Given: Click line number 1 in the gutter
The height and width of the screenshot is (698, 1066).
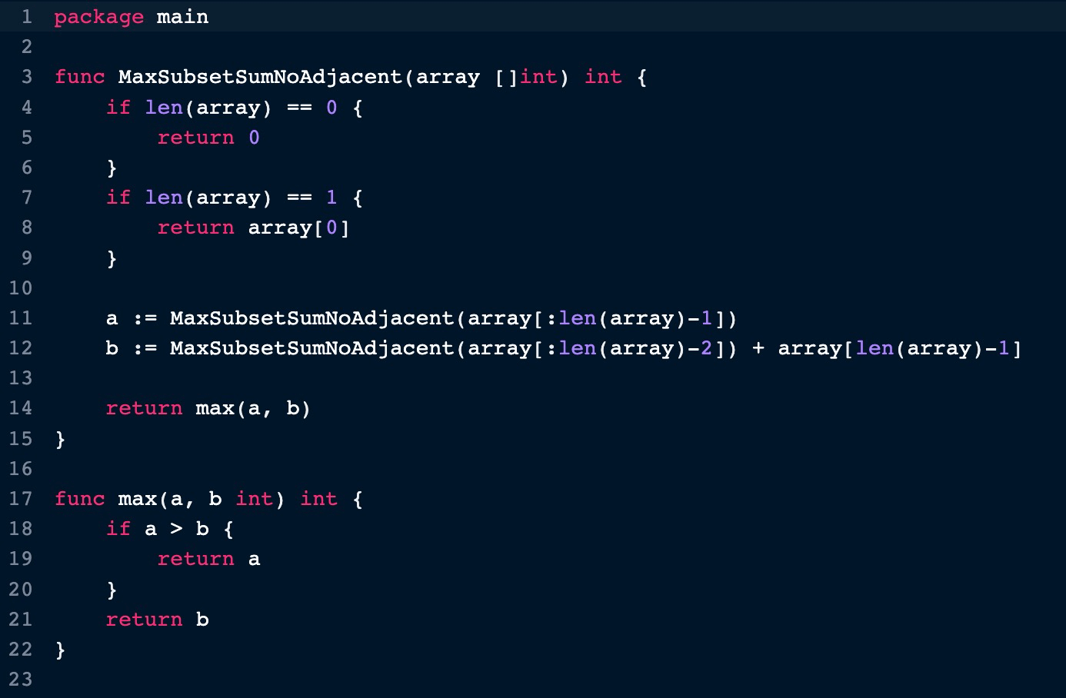Looking at the screenshot, I should pyautogui.click(x=26, y=17).
